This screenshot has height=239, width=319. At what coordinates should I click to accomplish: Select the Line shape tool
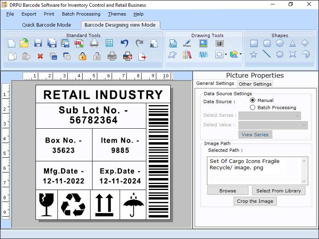(266, 54)
